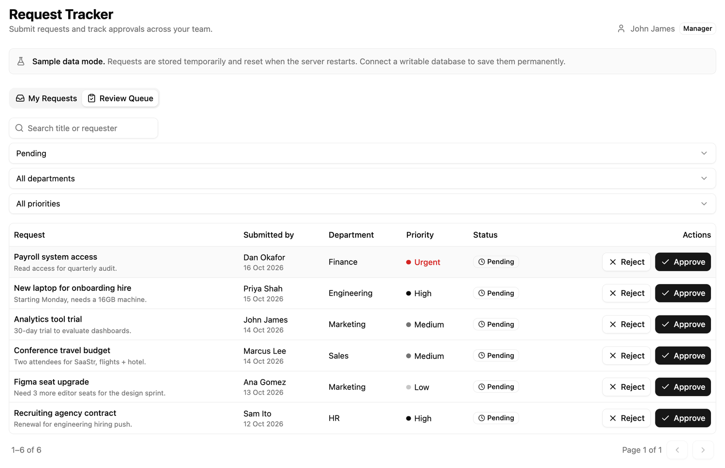Reject the Payroll system access request
Image resolution: width=725 pixels, height=468 pixels.
tap(626, 262)
